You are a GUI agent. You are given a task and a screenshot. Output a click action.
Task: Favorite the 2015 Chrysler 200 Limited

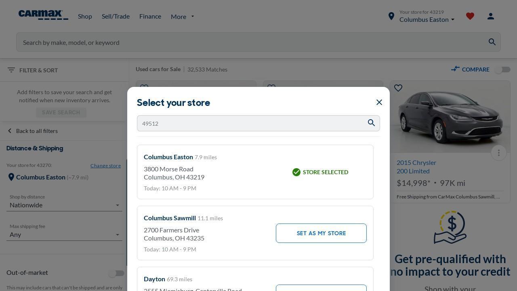pos(398,88)
